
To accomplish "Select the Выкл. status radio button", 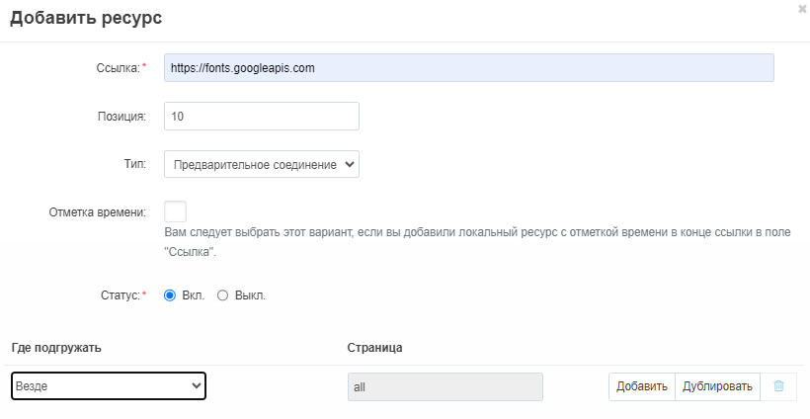I will [222, 295].
